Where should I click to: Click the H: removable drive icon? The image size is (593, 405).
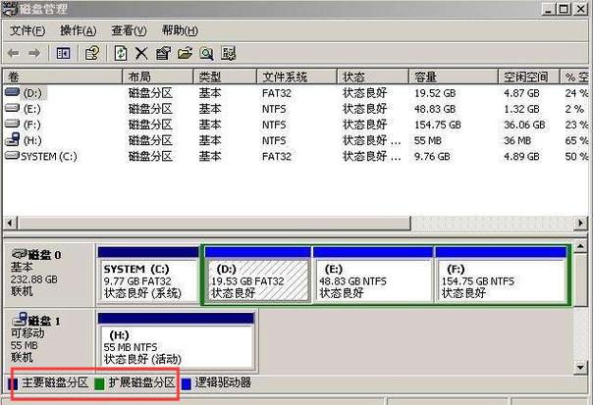tap(12, 139)
